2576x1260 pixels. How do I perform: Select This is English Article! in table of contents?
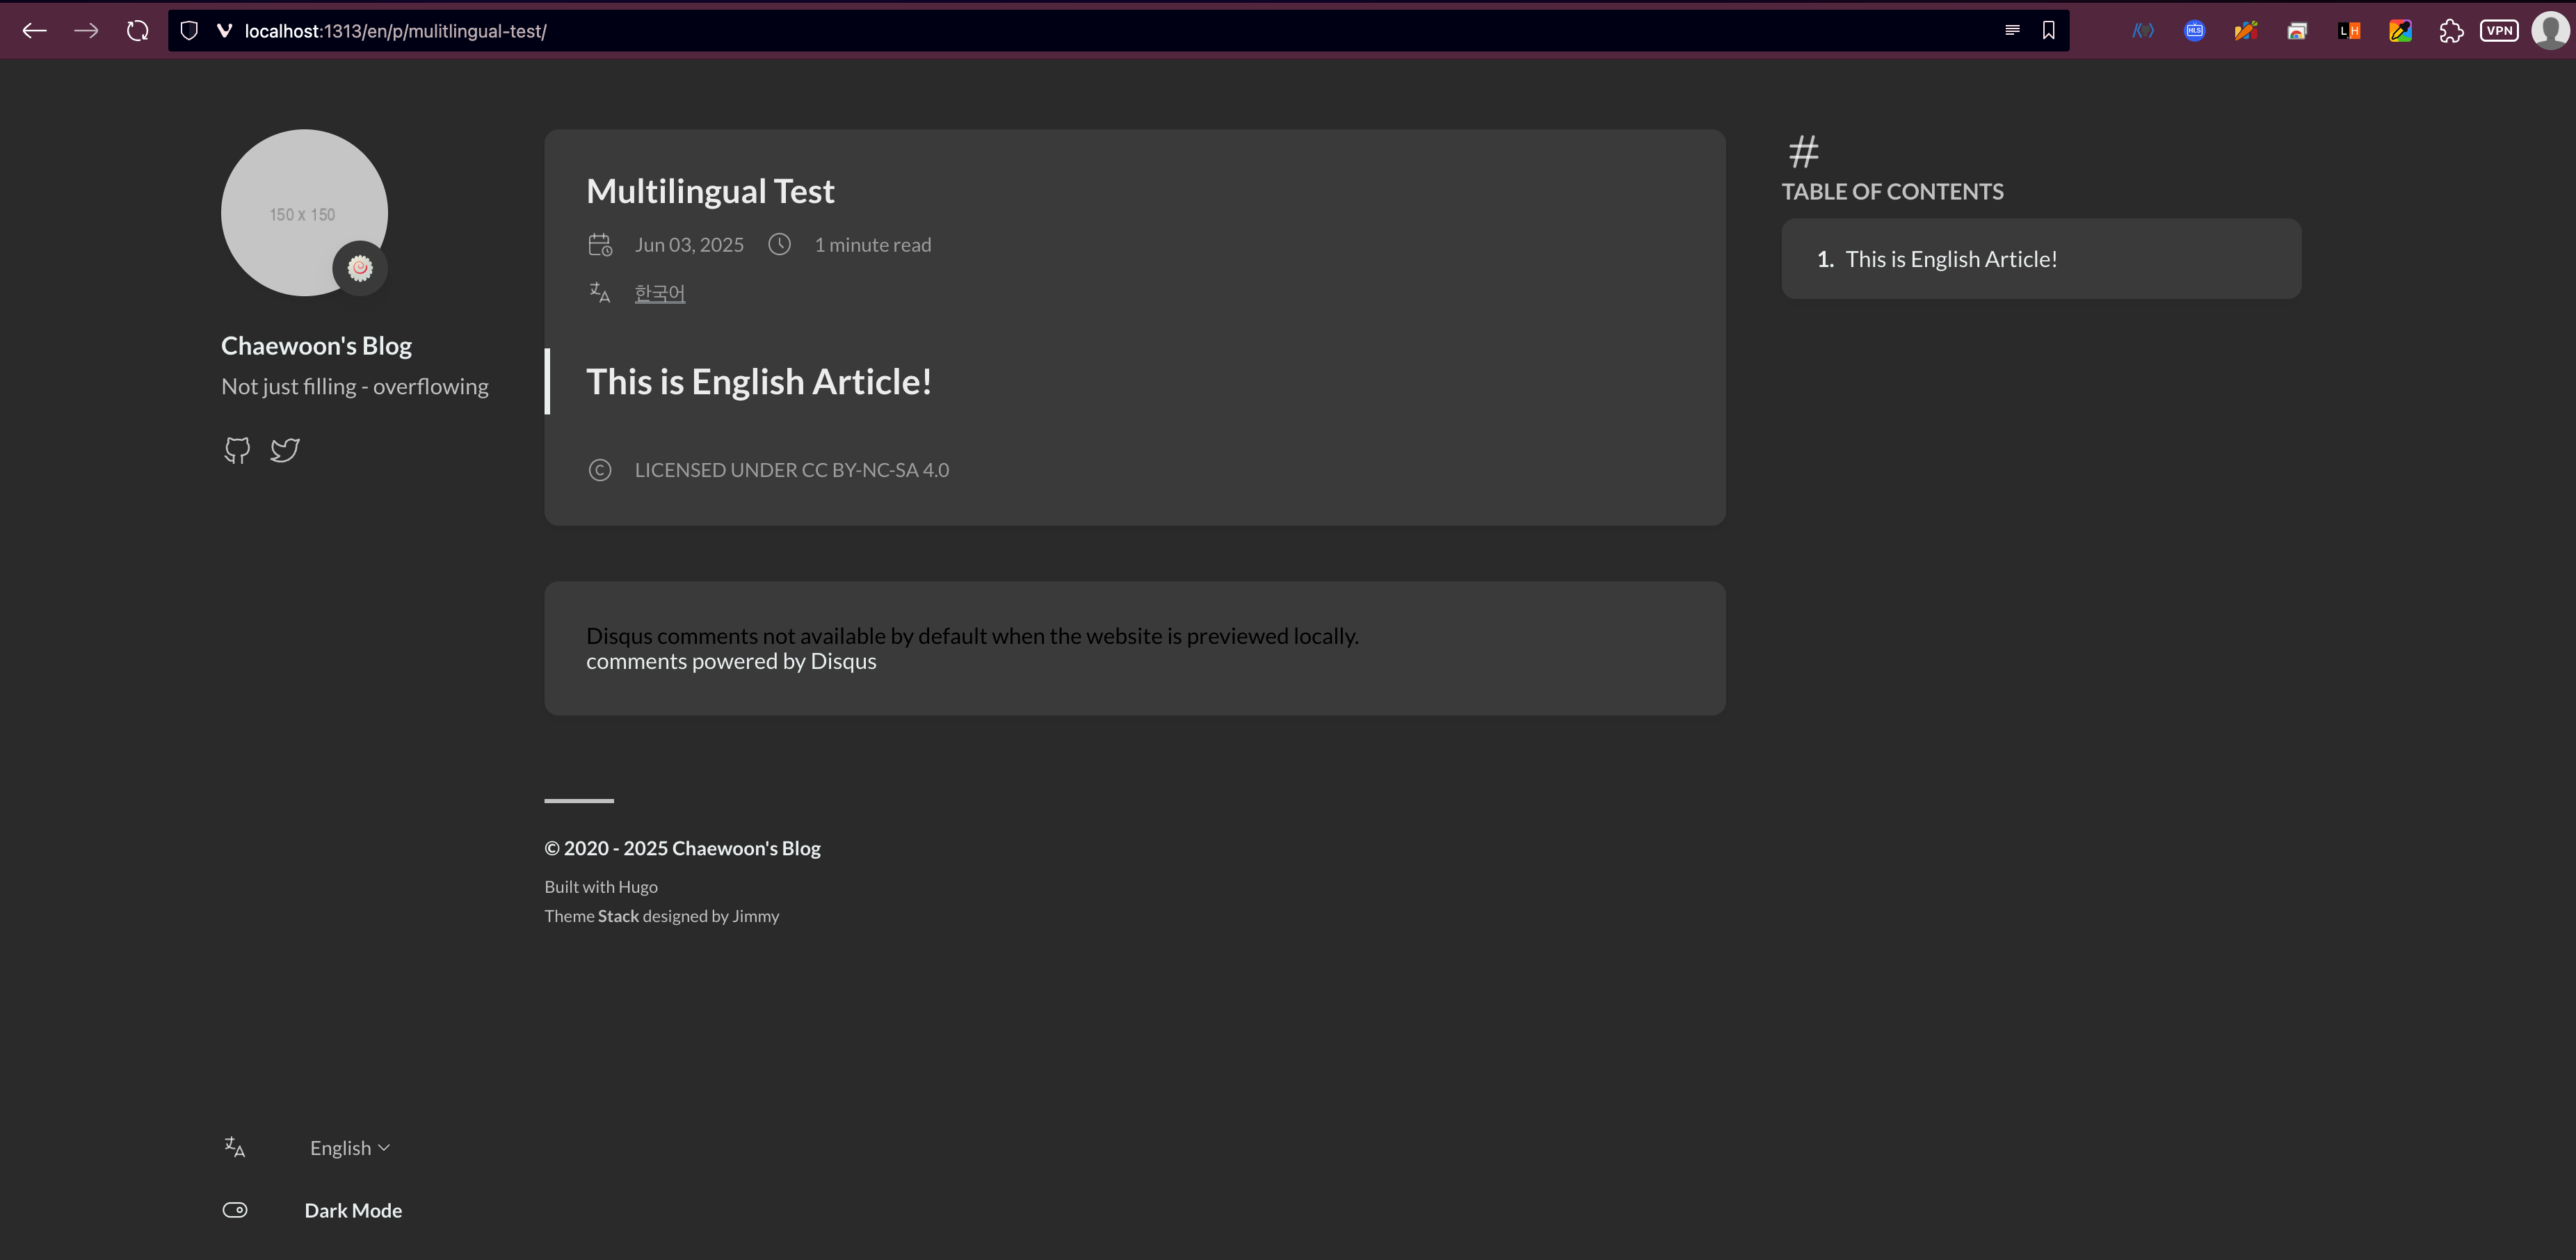(x=1950, y=258)
